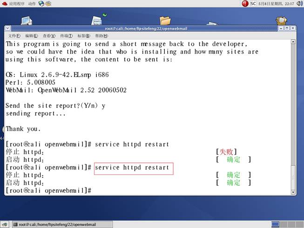Click the volume speaker icon
This screenshot has height=228, width=304.
click(299, 3)
